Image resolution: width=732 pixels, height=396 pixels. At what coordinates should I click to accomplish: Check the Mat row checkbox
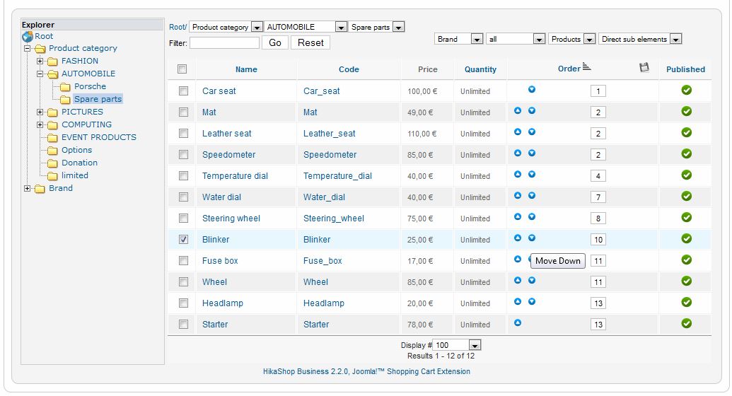(183, 112)
